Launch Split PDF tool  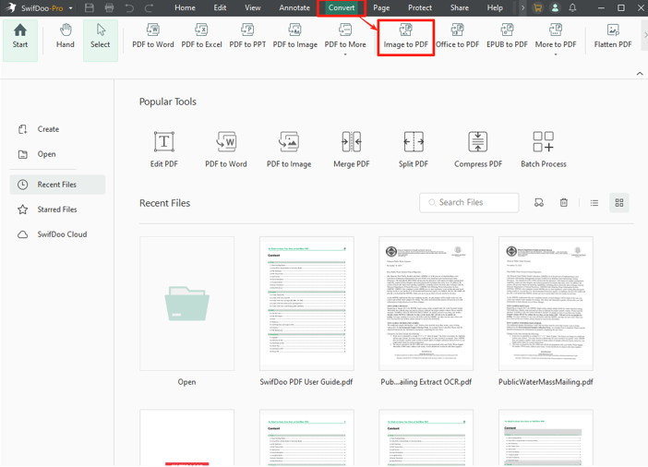(414, 150)
